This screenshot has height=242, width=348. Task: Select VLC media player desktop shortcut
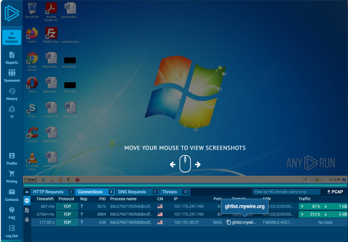pyautogui.click(x=32, y=161)
